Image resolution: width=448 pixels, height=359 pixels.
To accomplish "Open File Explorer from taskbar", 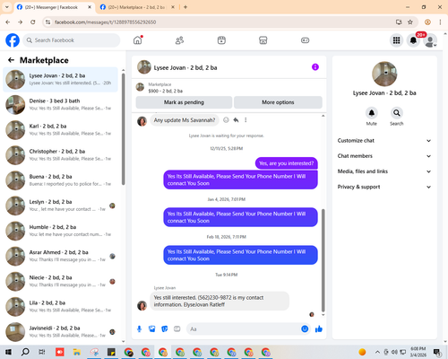I will (77, 352).
